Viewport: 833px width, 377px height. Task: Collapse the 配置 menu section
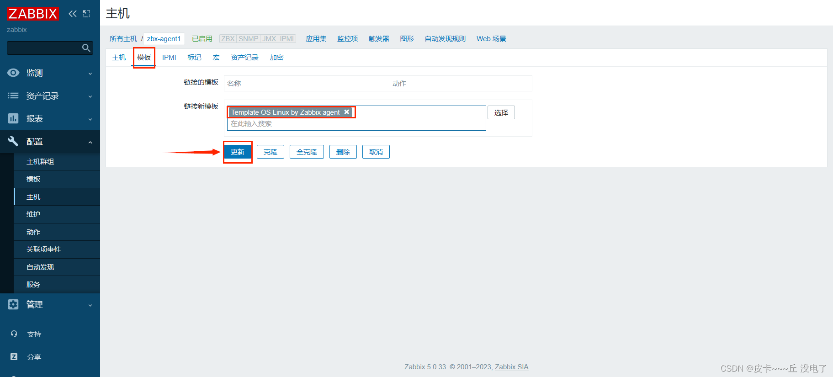pyautogui.click(x=50, y=141)
